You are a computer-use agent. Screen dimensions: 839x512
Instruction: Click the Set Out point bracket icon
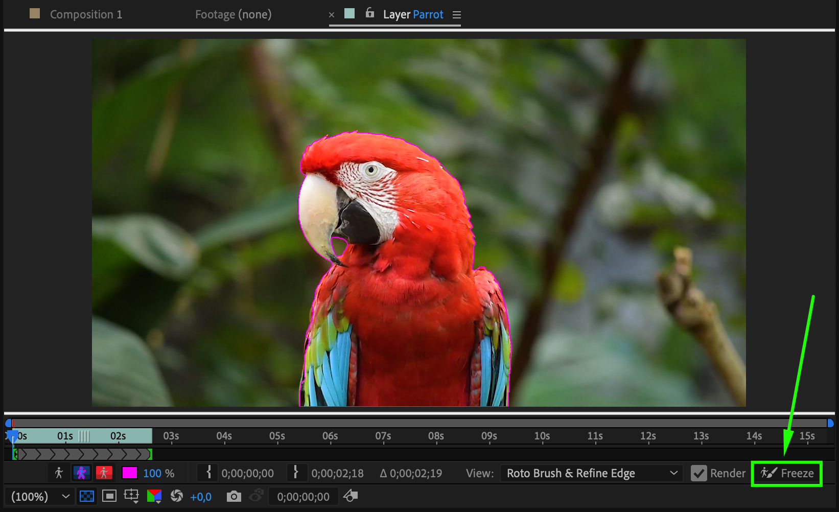coord(296,473)
